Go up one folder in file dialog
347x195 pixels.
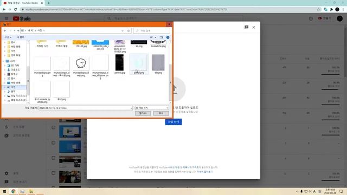tap(18, 30)
